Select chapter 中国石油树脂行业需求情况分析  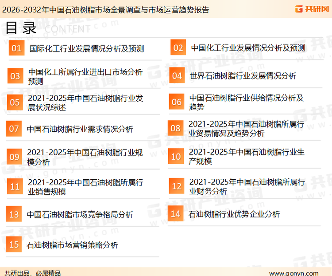(80, 129)
